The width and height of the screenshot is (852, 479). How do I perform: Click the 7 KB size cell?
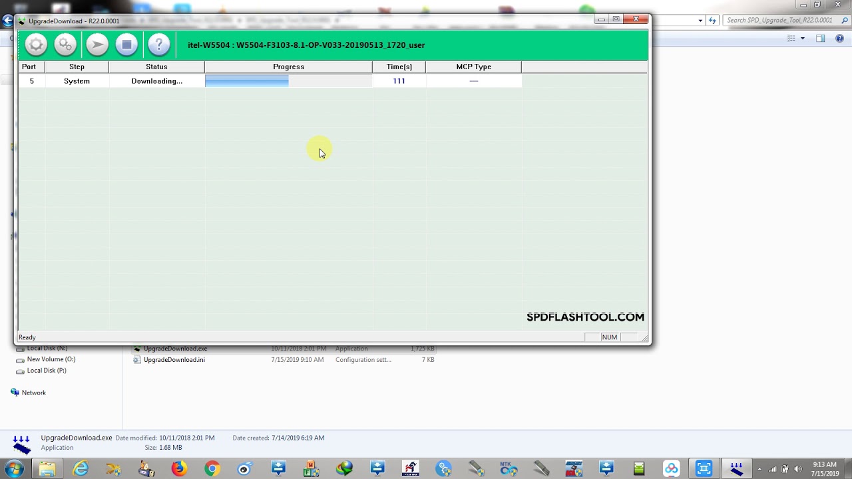(428, 360)
